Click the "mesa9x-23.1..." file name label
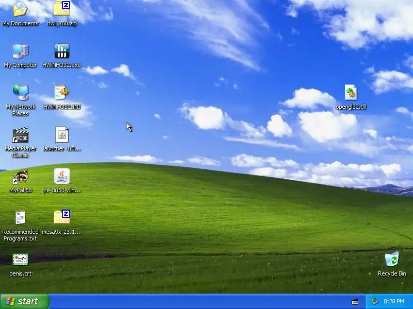Viewport: 413px width, 309px height. pyautogui.click(x=61, y=232)
